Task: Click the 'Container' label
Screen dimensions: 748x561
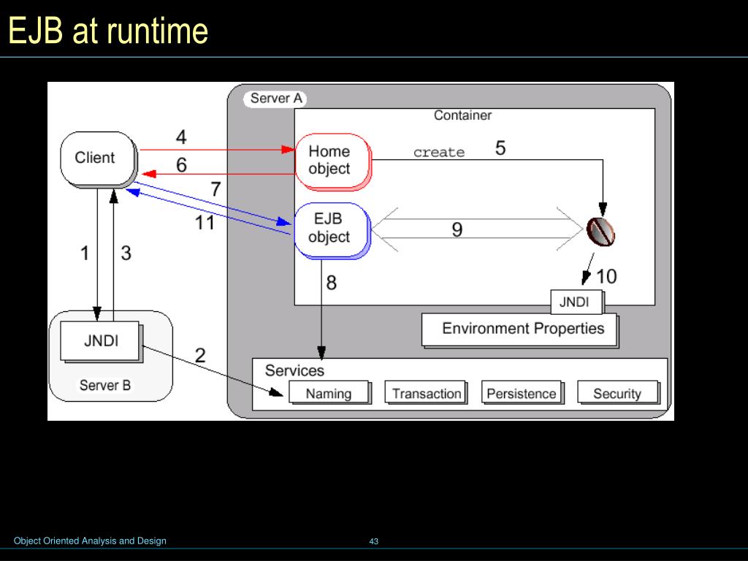Action: (x=462, y=115)
